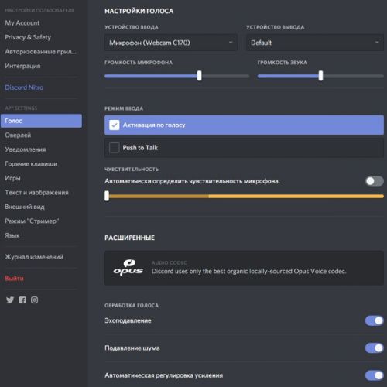
Task: Uncheck the Активация по голосу checkbox
Action: click(115, 125)
